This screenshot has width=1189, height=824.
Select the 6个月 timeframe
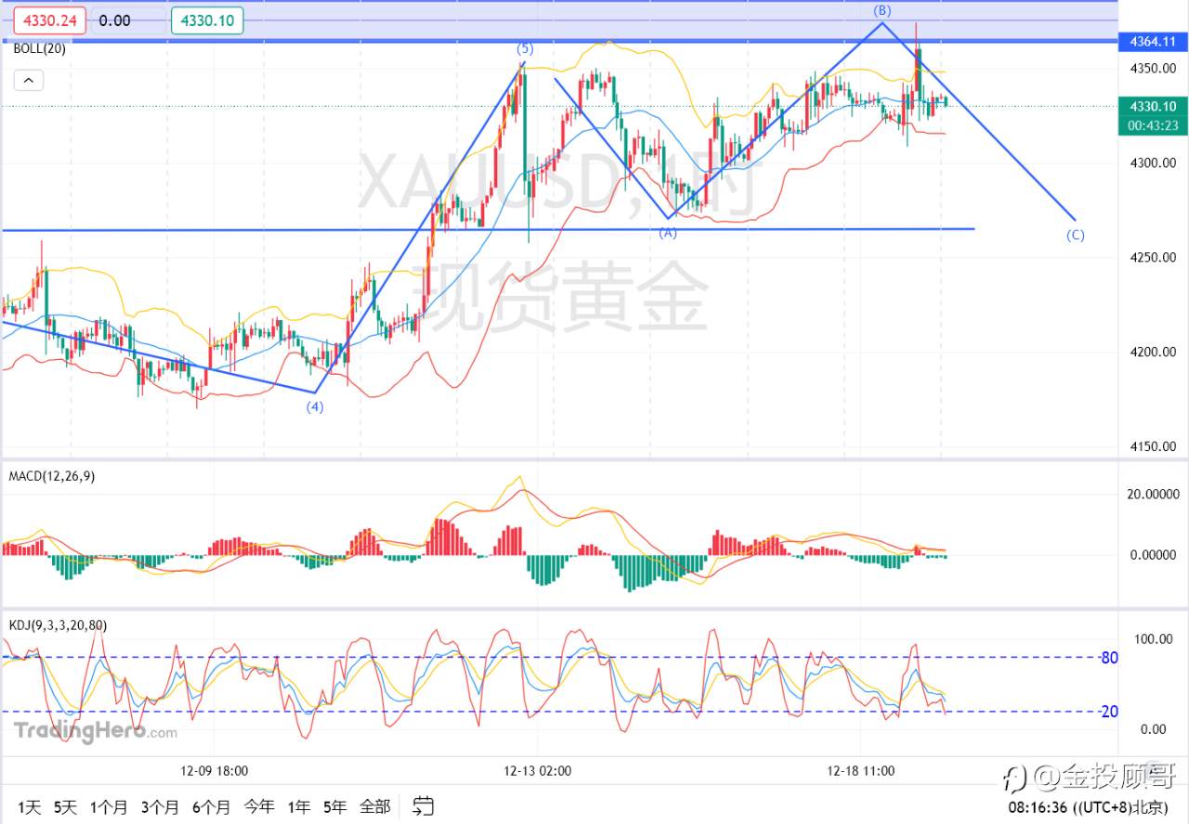click(x=209, y=807)
